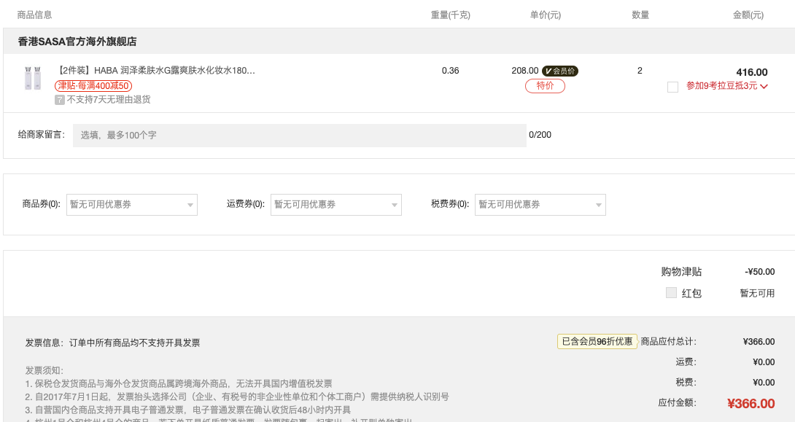The width and height of the screenshot is (795, 422).
Task: Click the 参加9考拉豆抵3元 text
Action: (721, 85)
